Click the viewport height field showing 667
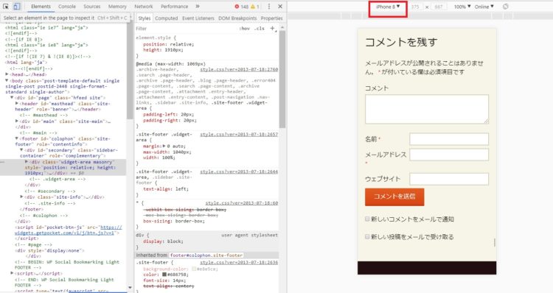Viewport: 553px width, 293px height. tap(439, 7)
